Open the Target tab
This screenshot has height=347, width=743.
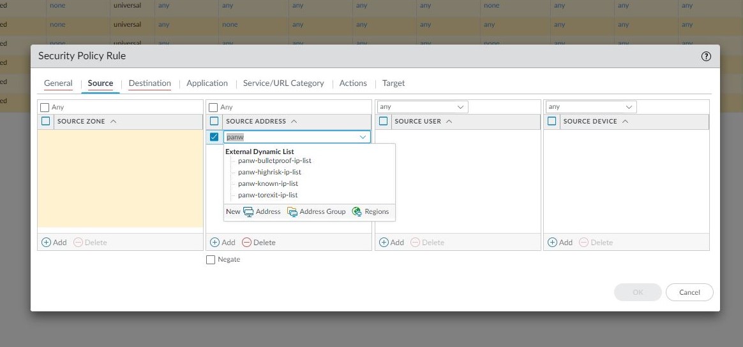click(394, 83)
